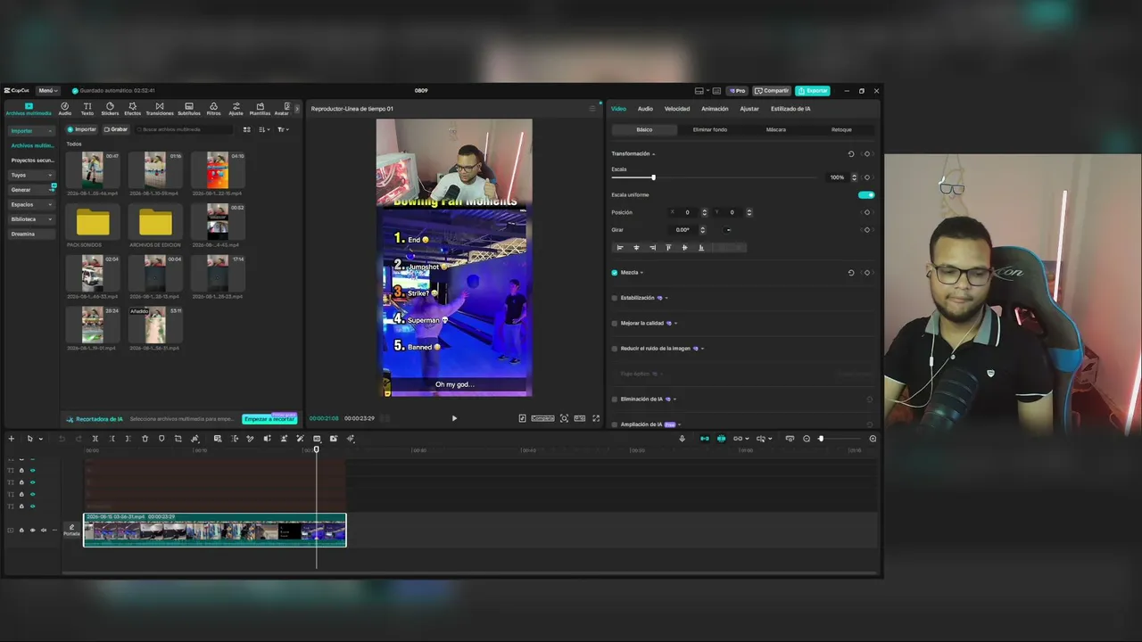Toggle the main track magnet snapping button

click(704, 439)
